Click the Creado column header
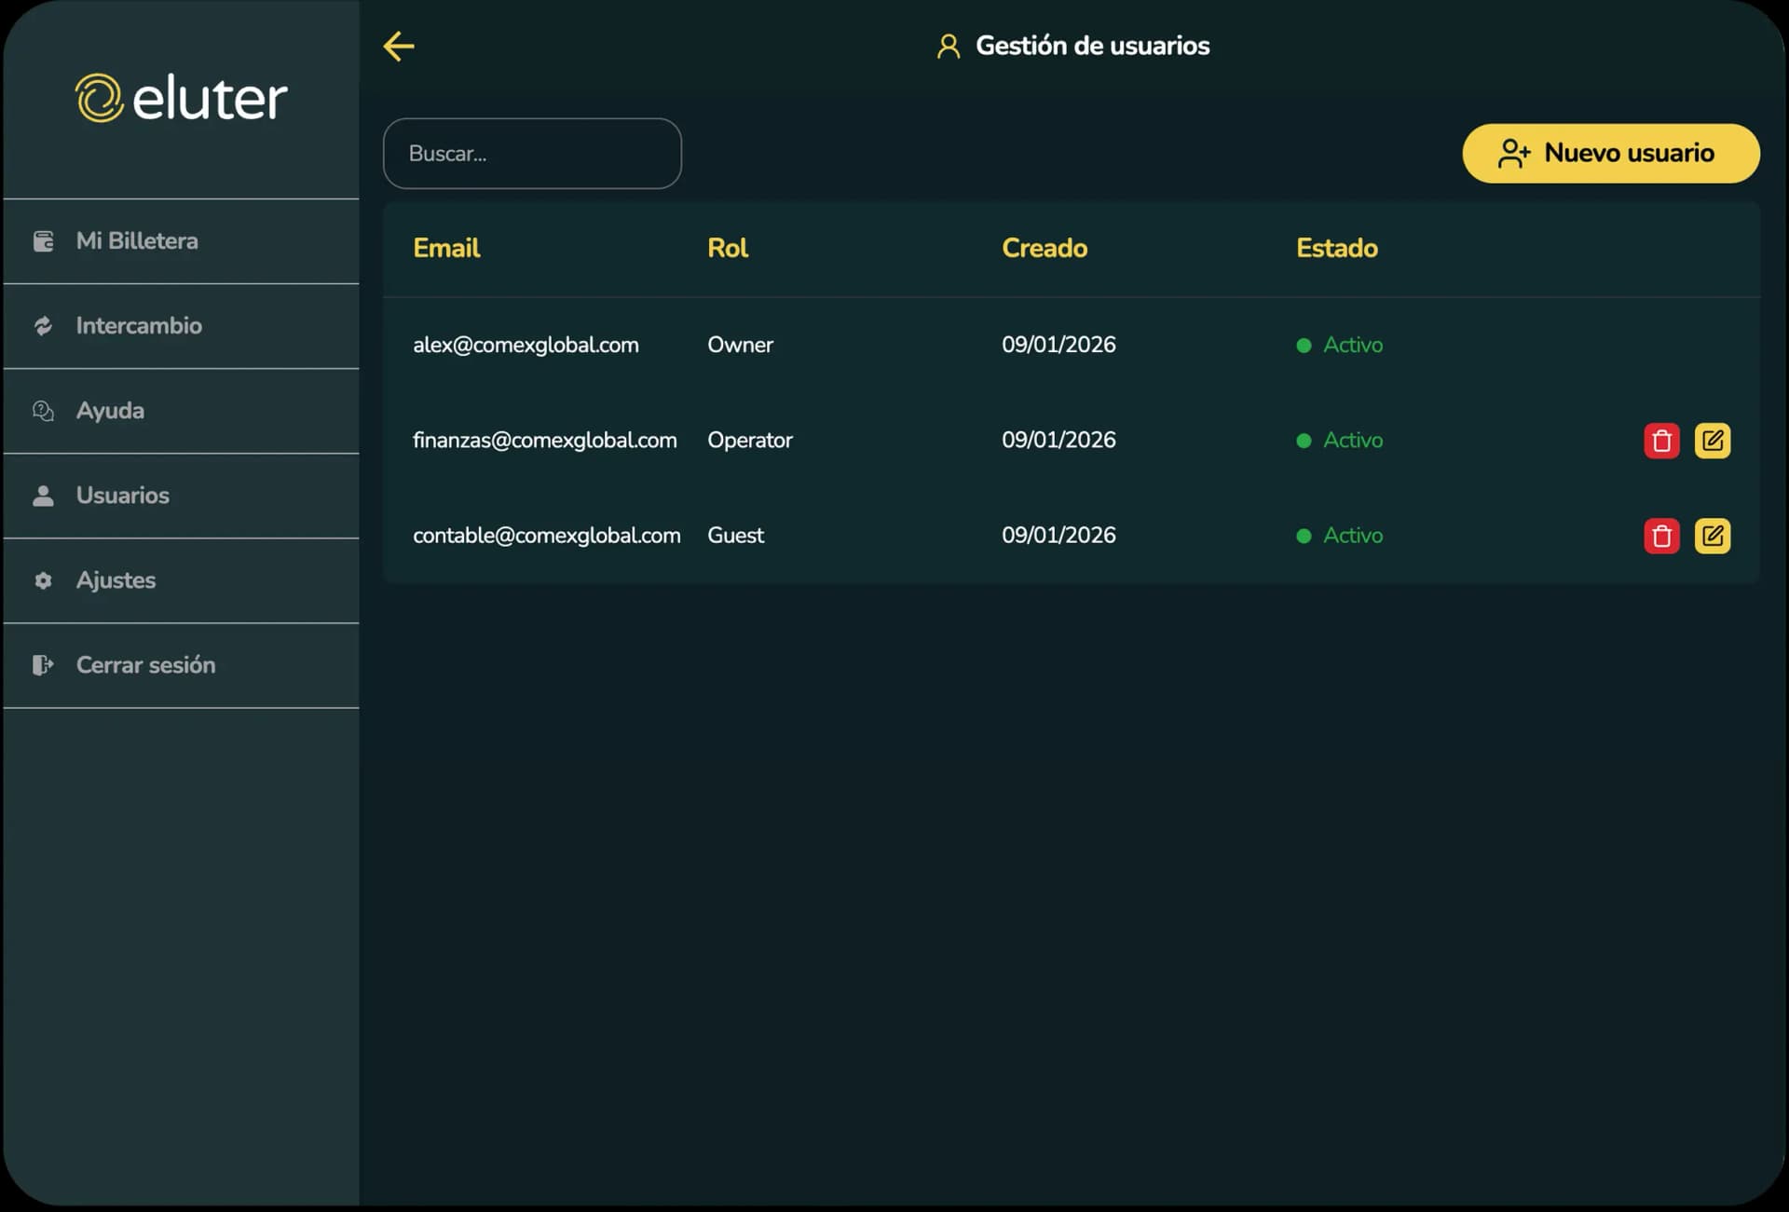The image size is (1789, 1212). [x=1044, y=248]
